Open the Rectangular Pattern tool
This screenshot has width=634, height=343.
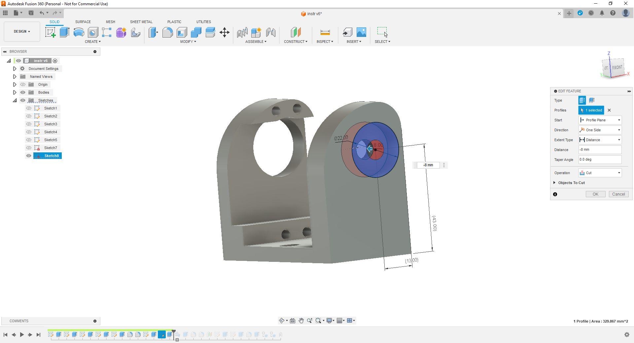point(107,32)
